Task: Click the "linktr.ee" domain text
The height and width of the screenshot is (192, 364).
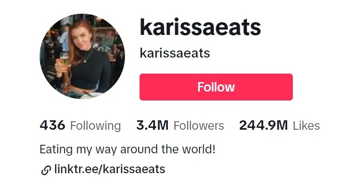Action: (x=77, y=169)
